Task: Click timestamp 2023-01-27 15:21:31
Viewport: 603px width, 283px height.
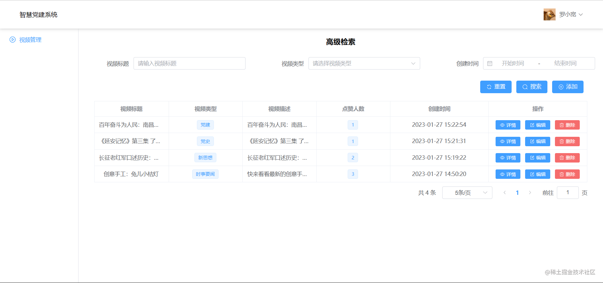Action: (439, 141)
